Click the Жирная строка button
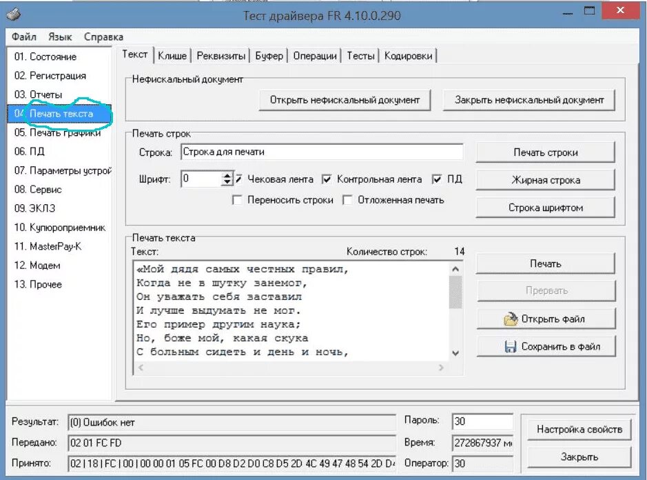Screen dimensions: 647x480 click(x=546, y=180)
